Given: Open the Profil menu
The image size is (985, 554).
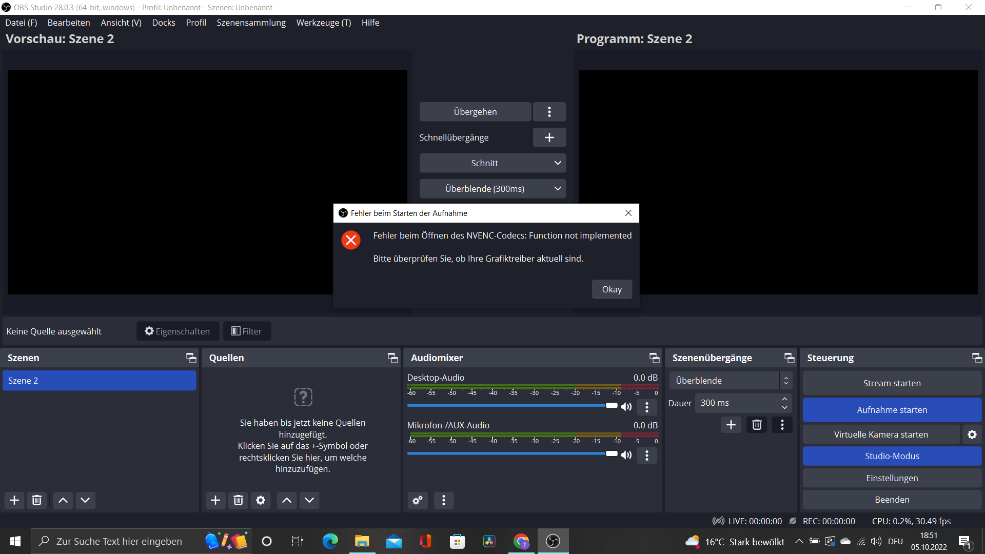Looking at the screenshot, I should coord(196,23).
